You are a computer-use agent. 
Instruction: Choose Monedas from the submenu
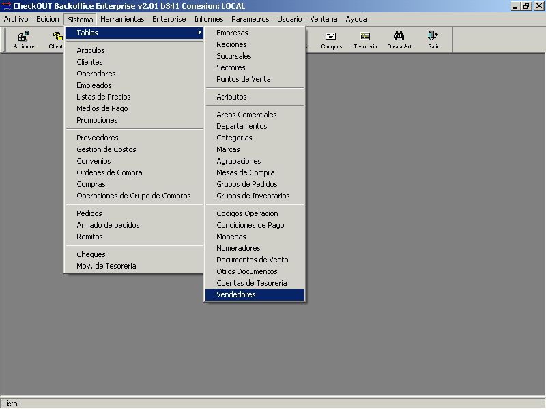[255, 237]
